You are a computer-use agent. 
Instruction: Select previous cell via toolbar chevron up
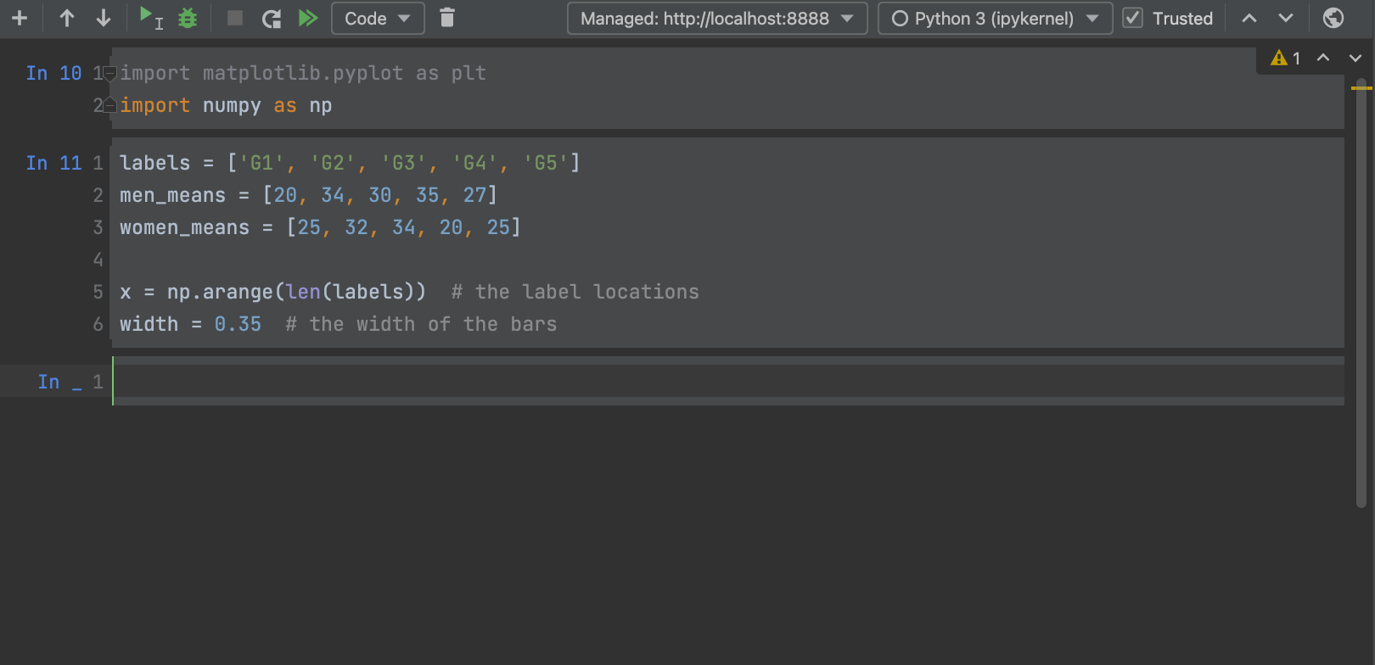1249,18
